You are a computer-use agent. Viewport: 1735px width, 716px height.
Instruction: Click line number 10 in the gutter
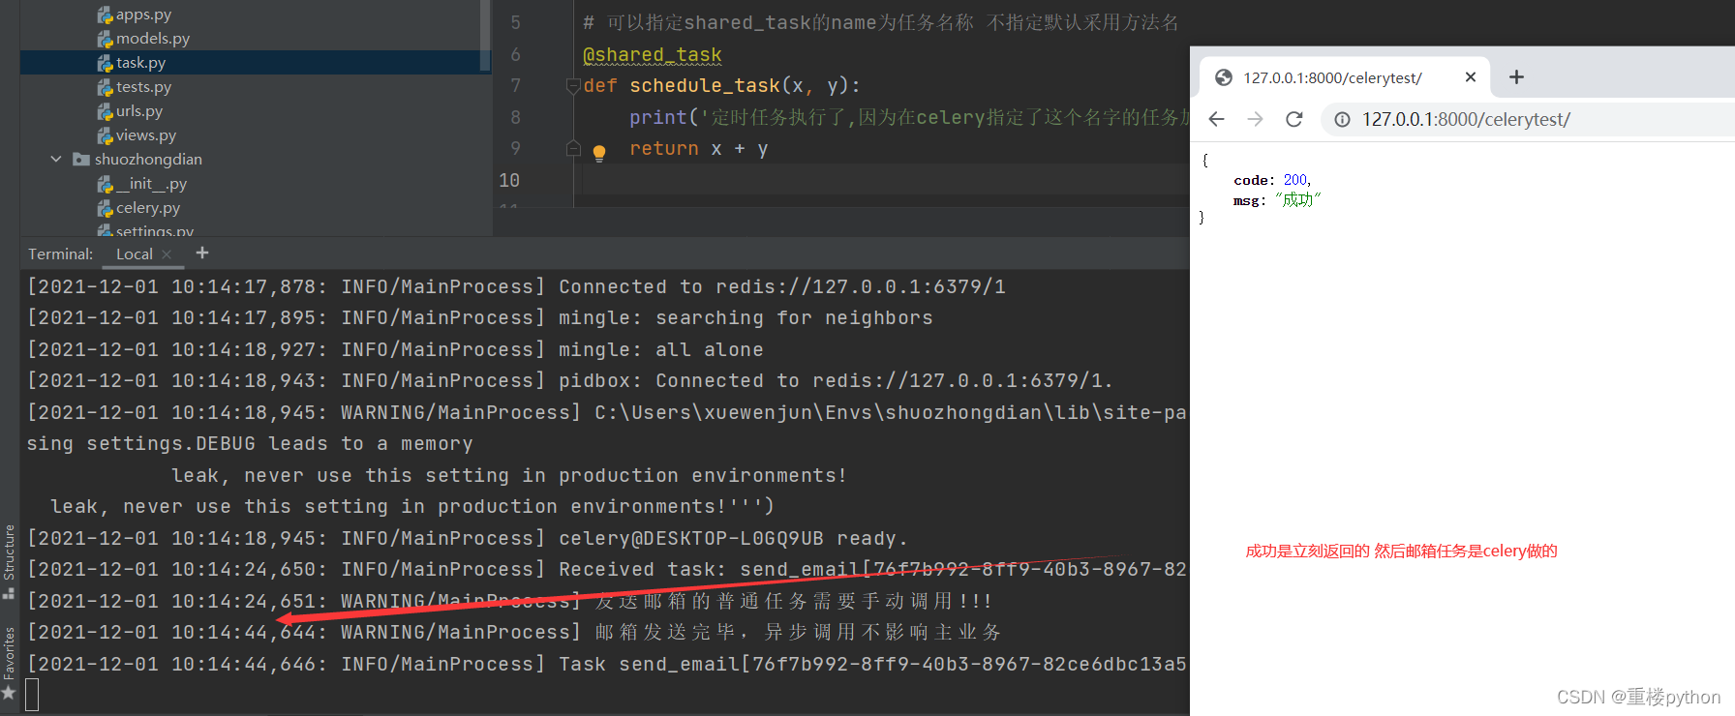tap(509, 180)
